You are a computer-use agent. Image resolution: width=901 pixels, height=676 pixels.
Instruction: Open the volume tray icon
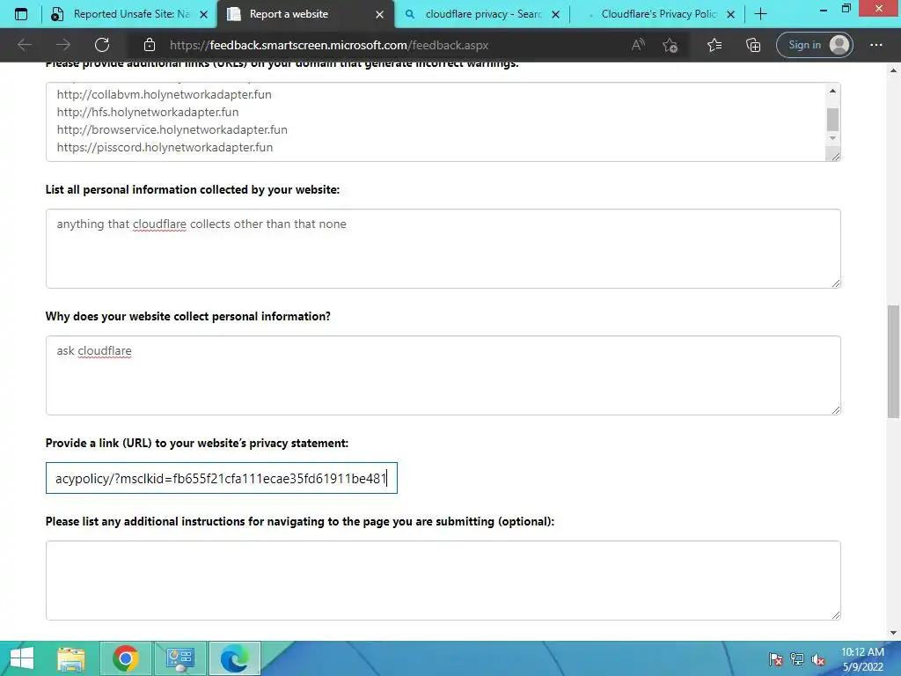(x=818, y=659)
